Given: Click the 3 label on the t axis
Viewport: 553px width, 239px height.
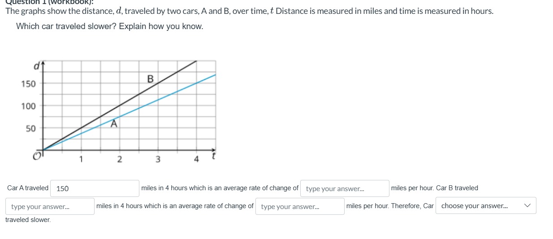Looking at the screenshot, I should [x=158, y=159].
